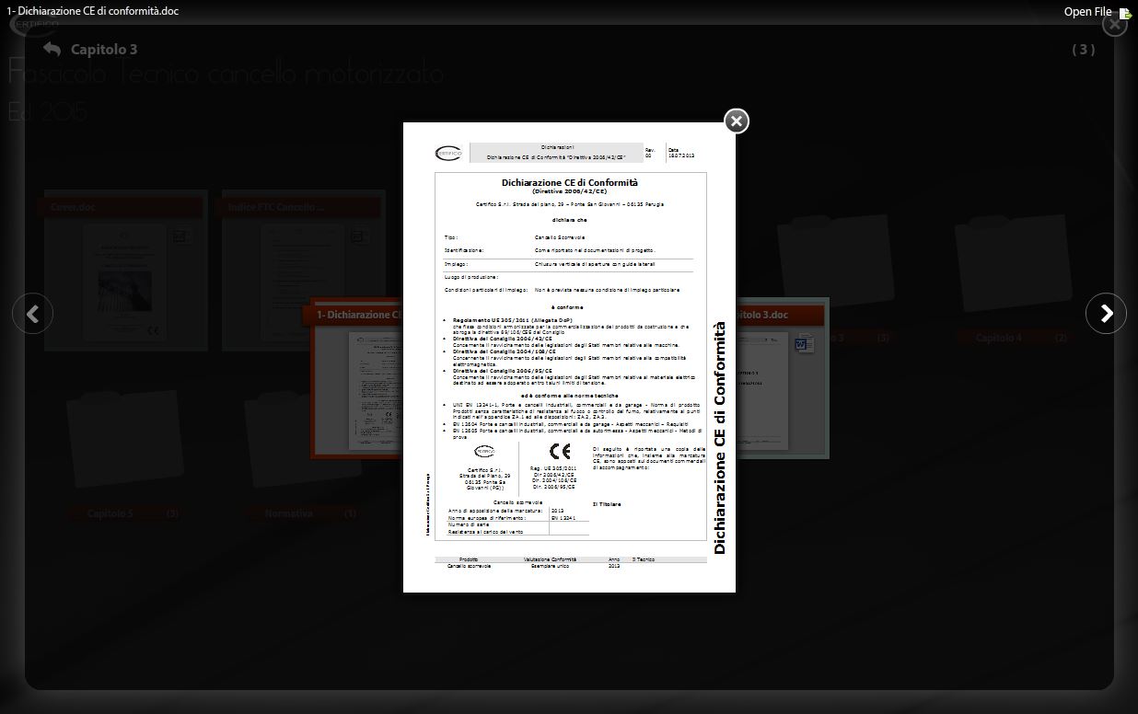1138x714 pixels.
Task: Click the document icon on Cover.doc thumbnail
Action: (x=181, y=236)
